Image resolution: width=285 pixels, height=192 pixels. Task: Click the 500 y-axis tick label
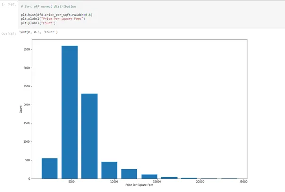(27, 160)
